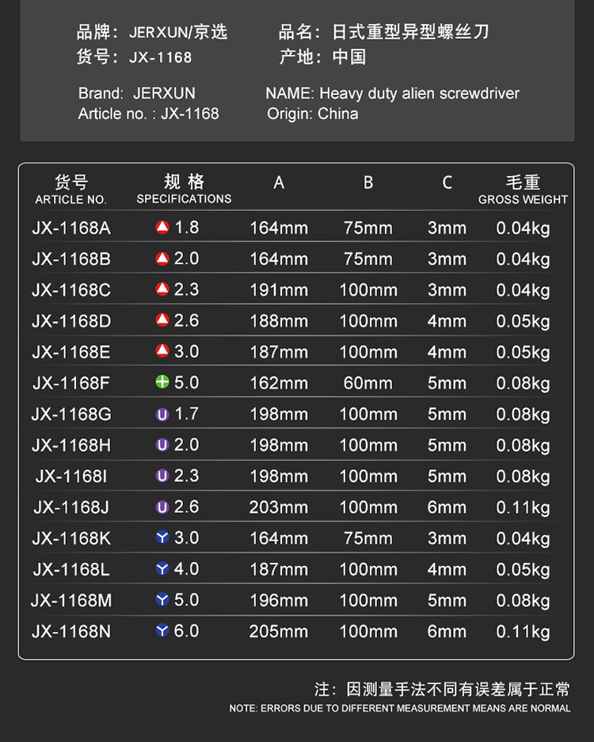Viewport: 594px width, 742px height.
Task: Click the red triangle icon beside 1.8
Action: tap(162, 228)
